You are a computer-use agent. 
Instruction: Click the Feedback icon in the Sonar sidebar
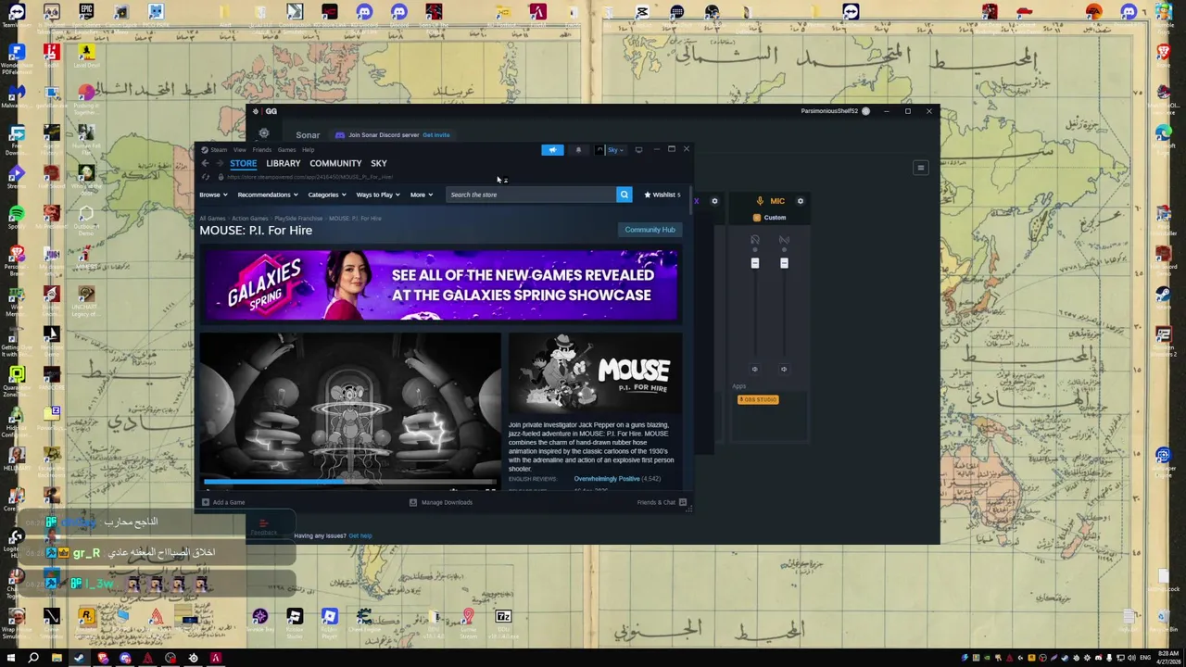264,525
